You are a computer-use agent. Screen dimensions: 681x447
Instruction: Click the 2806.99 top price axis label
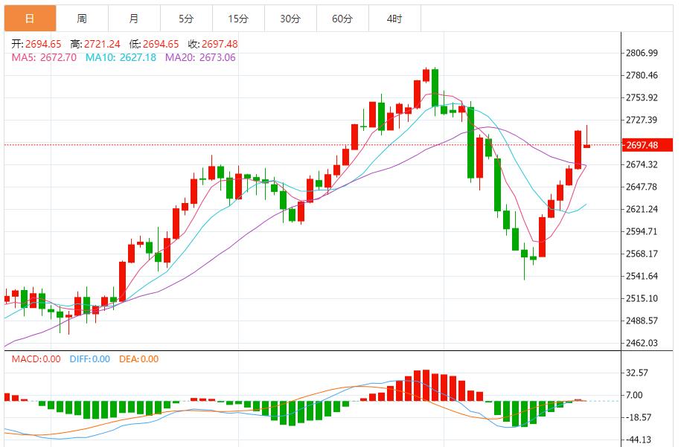click(642, 54)
